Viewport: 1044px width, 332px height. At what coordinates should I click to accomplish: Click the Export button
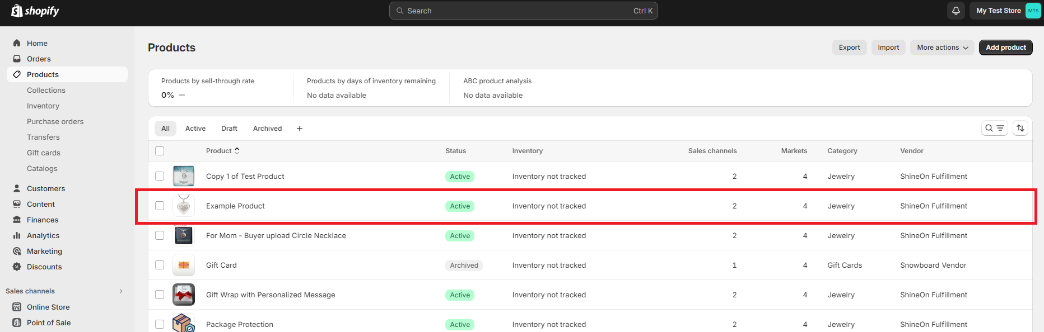coord(849,48)
